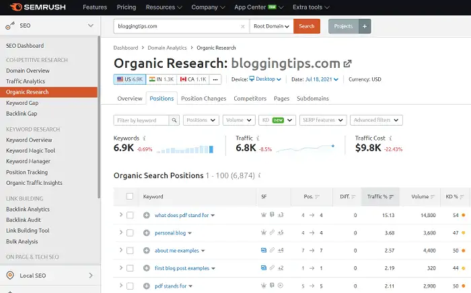This screenshot has width=471, height=293.
Task: Select the CA 1.1K database button
Action: click(193, 79)
